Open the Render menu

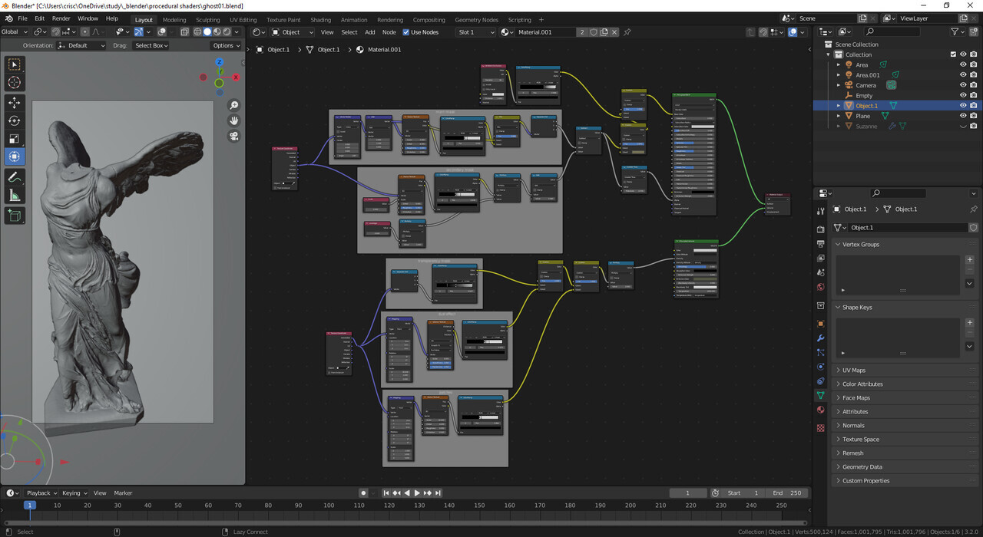click(61, 18)
